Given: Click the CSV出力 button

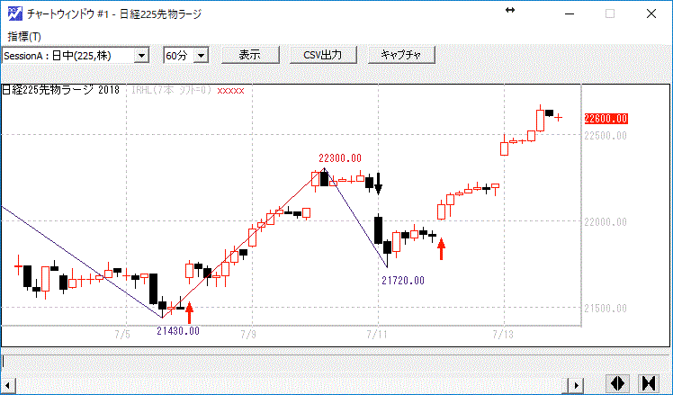Looking at the screenshot, I should click(323, 56).
